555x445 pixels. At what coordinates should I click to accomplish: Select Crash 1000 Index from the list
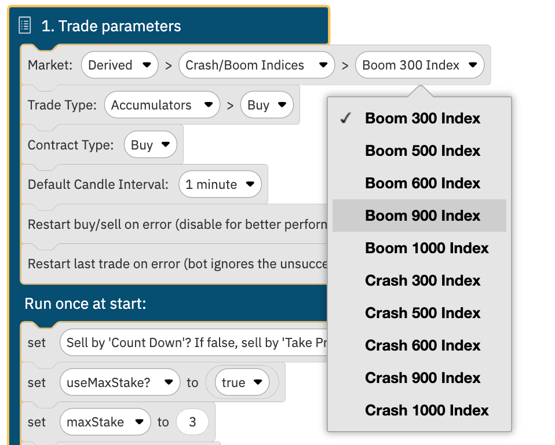tap(419, 410)
